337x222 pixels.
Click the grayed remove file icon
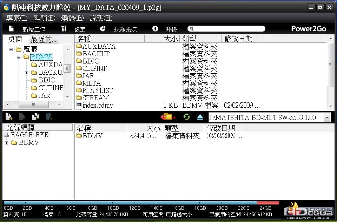pos(22,116)
